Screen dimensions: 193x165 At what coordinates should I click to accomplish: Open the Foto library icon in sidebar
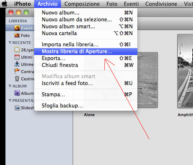pyautogui.click(x=17, y=35)
